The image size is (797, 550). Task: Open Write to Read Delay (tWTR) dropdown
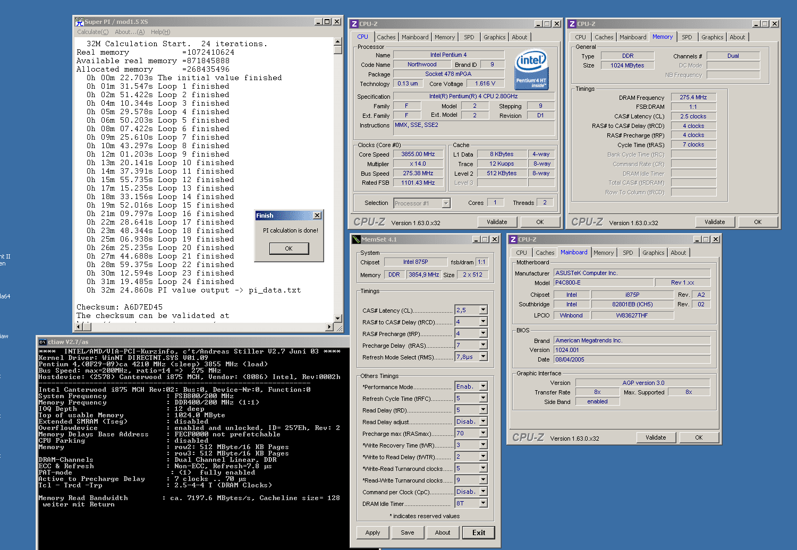[x=484, y=457]
